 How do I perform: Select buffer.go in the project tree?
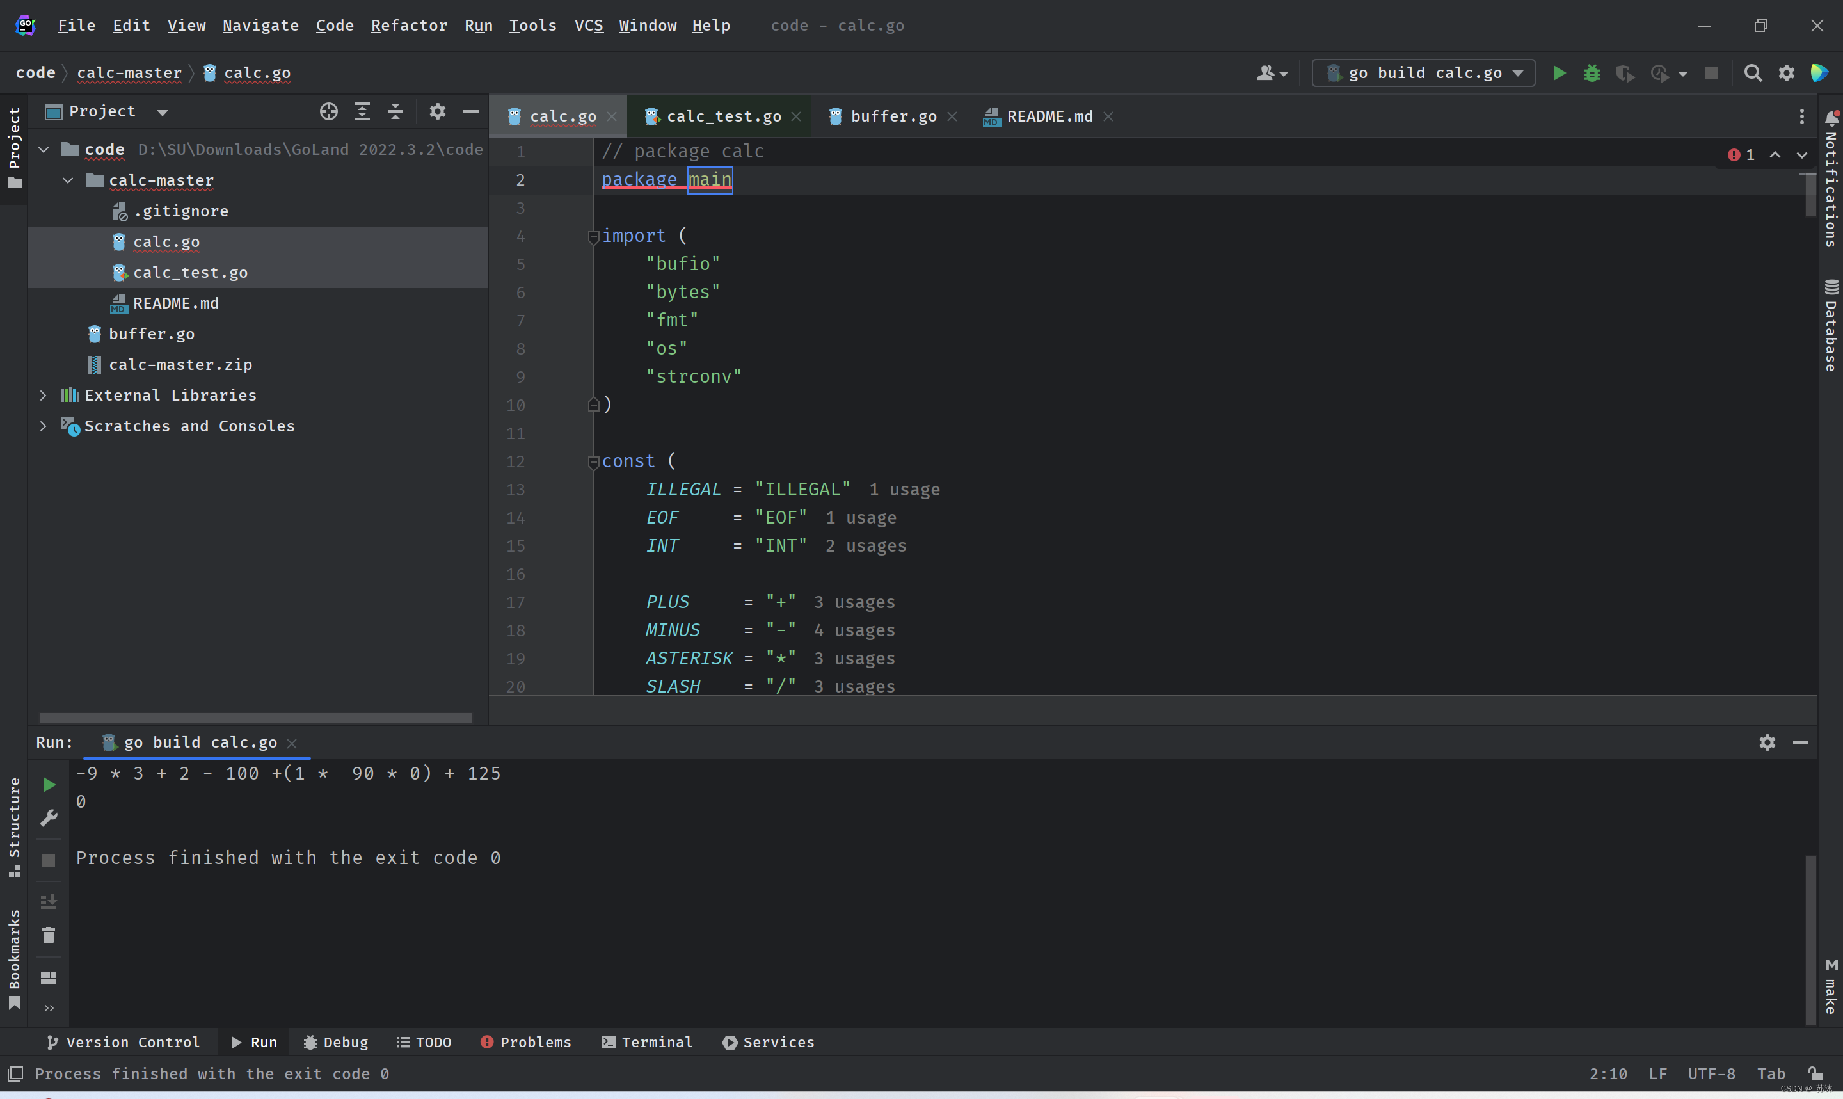click(x=151, y=334)
